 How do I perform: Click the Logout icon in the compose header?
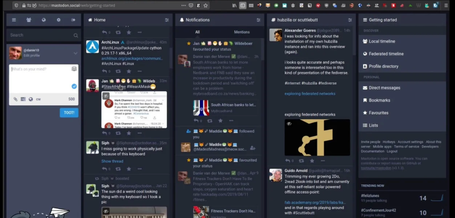[73, 20]
